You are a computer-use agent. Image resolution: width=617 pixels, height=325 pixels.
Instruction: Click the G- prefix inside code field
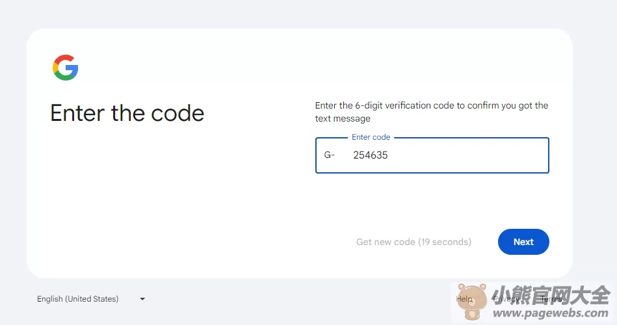(x=330, y=155)
